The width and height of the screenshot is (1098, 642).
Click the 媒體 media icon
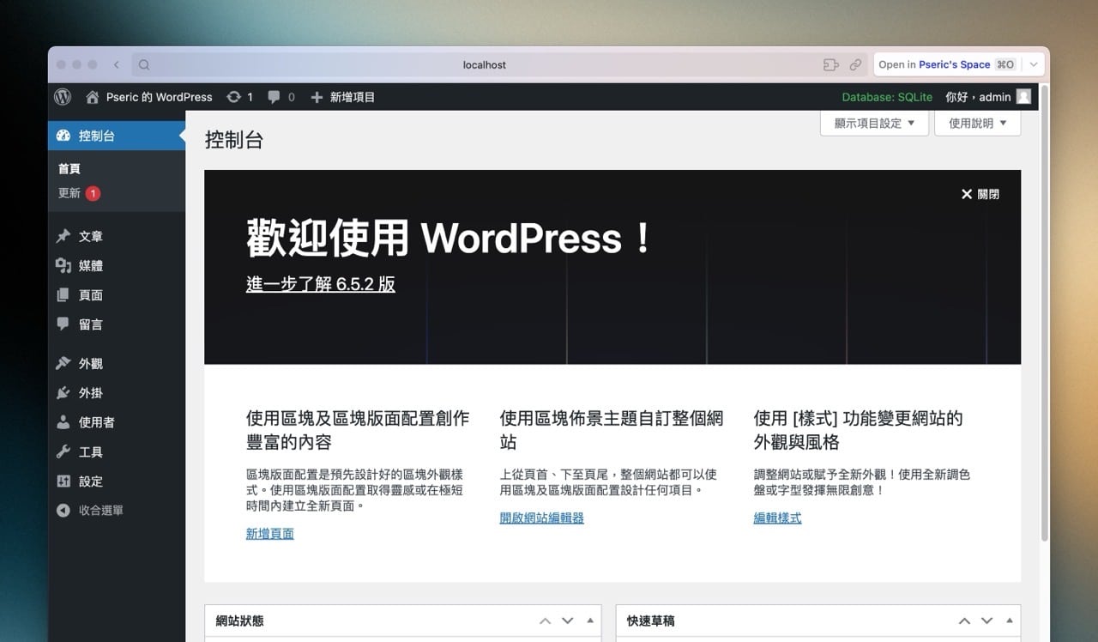click(x=63, y=266)
